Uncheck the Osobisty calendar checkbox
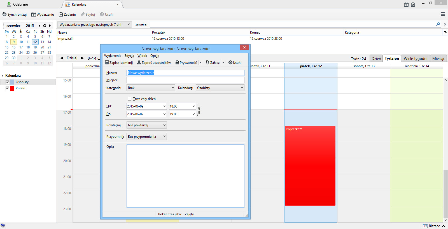The width and height of the screenshot is (448, 229). click(x=8, y=82)
